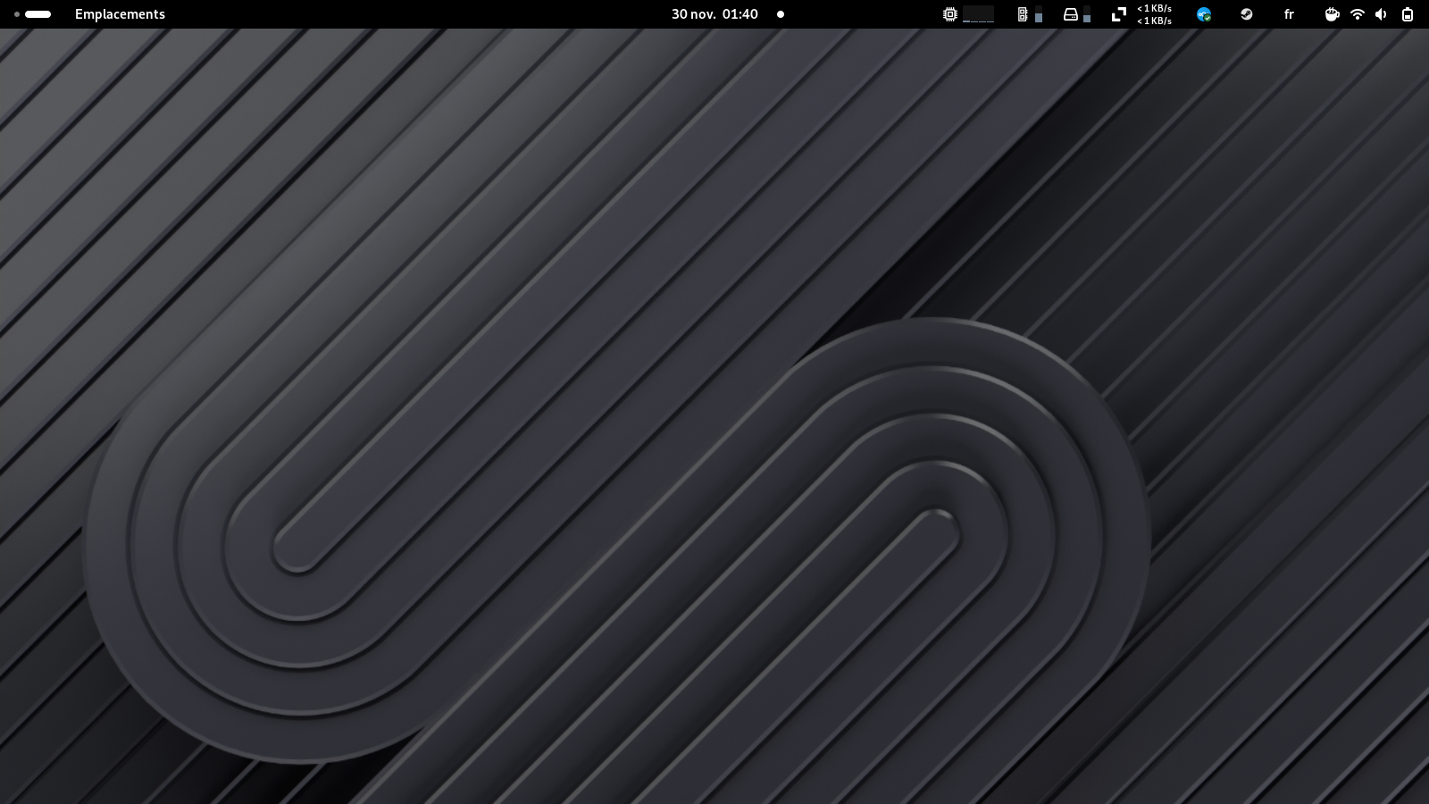Image resolution: width=1429 pixels, height=804 pixels.
Task: Click the network speed KB/s readout
Action: (x=1154, y=14)
